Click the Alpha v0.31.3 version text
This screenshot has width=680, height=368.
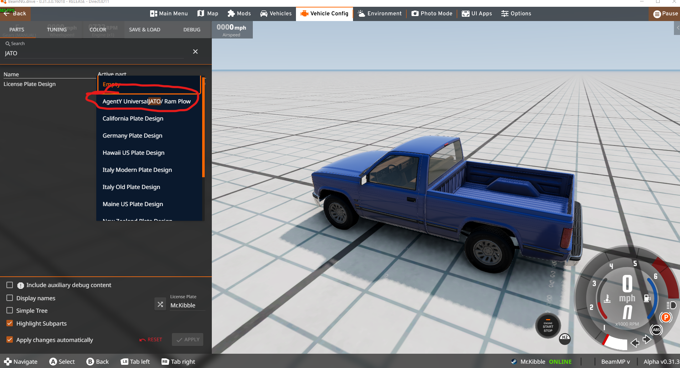pyautogui.click(x=661, y=362)
